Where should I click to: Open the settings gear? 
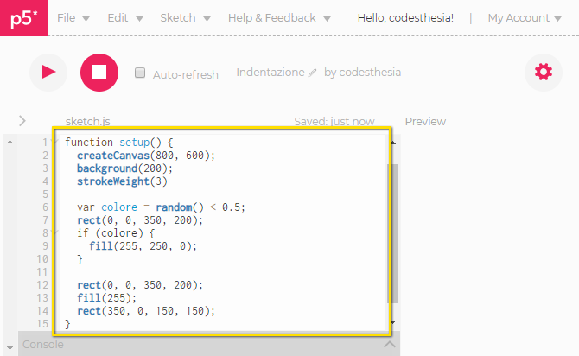[x=543, y=73]
